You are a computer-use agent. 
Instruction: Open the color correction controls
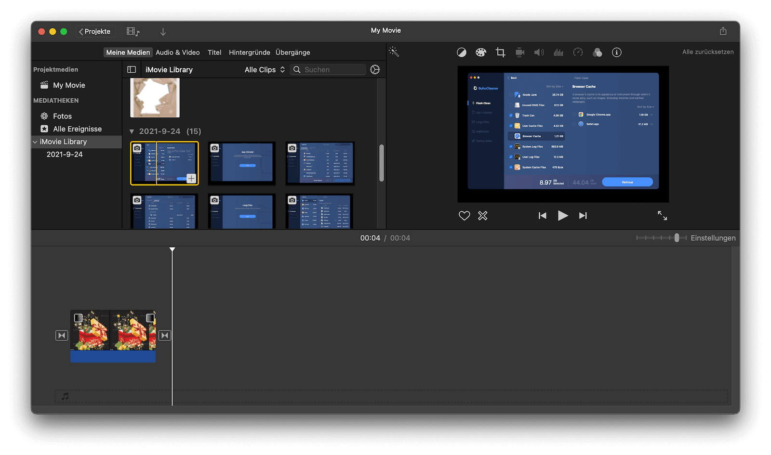(480, 52)
